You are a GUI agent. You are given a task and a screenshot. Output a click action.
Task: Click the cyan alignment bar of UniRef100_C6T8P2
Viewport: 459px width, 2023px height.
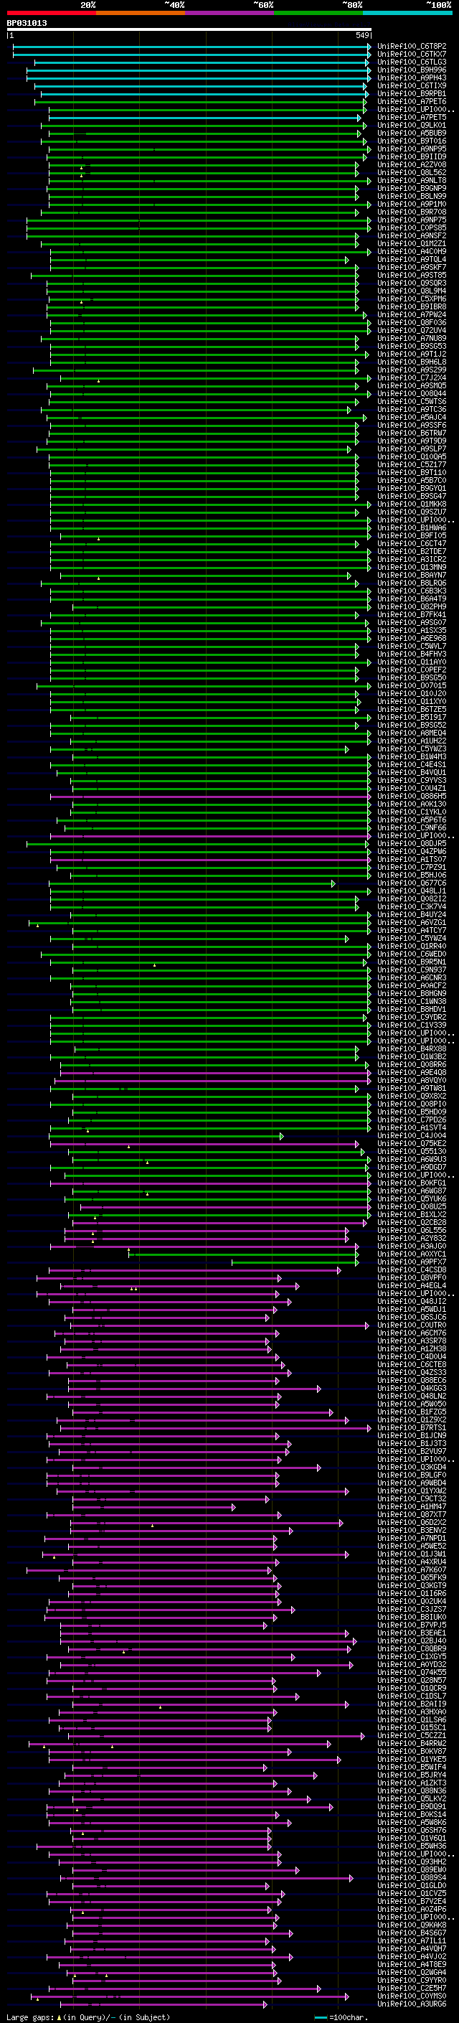[x=191, y=47]
